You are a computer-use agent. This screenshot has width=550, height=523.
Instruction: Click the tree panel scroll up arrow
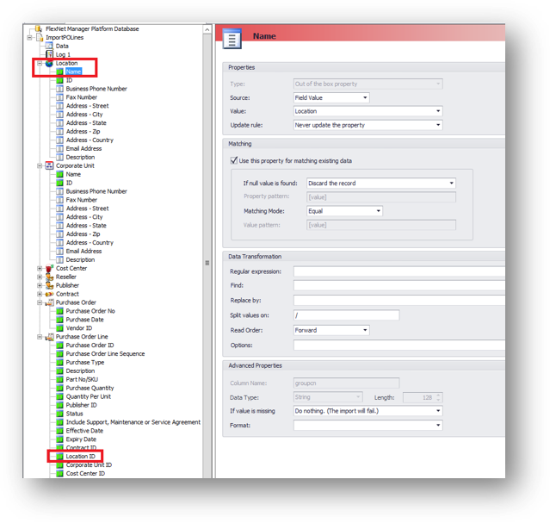[x=207, y=29]
